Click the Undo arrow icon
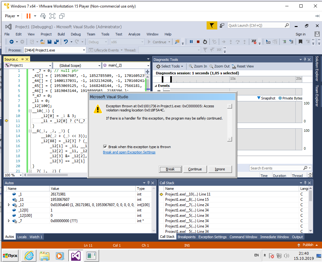The height and width of the screenshot is (262, 322). click(66, 42)
